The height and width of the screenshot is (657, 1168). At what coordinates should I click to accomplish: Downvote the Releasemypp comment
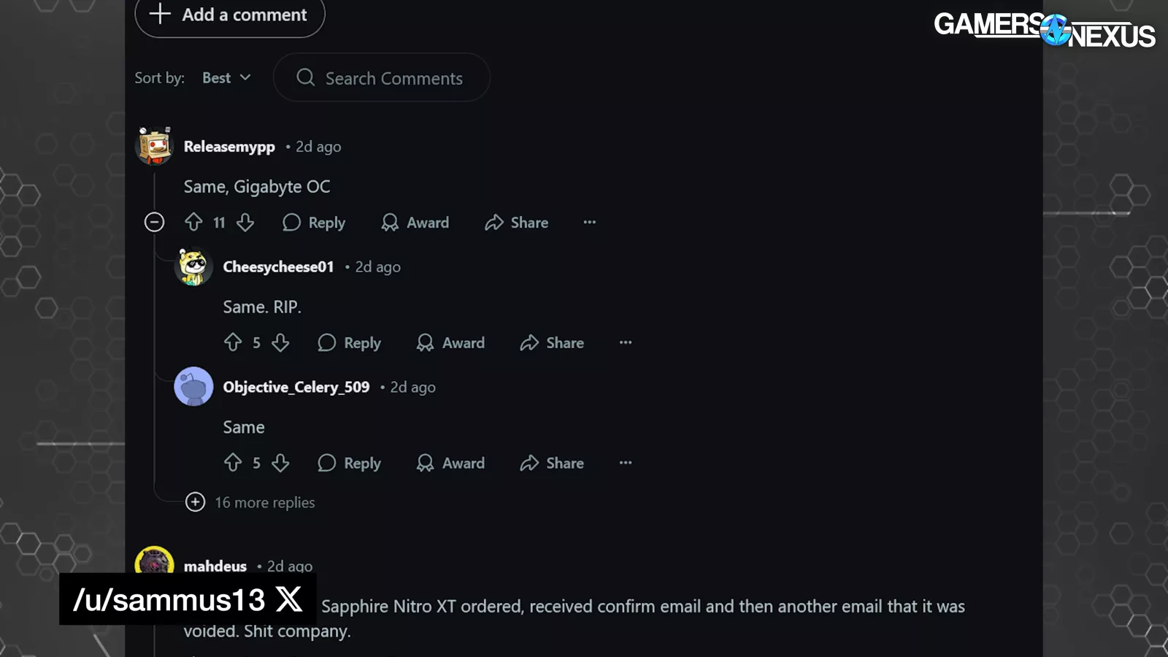point(245,223)
